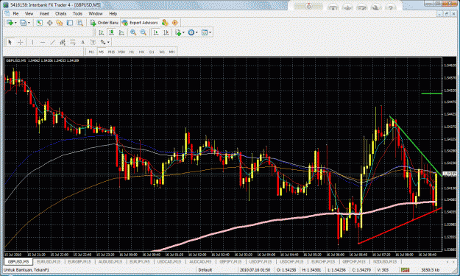The image size is (460, 276).
Task: Switch chart to Candlesticks mode
Action: pyautogui.click(x=111, y=32)
